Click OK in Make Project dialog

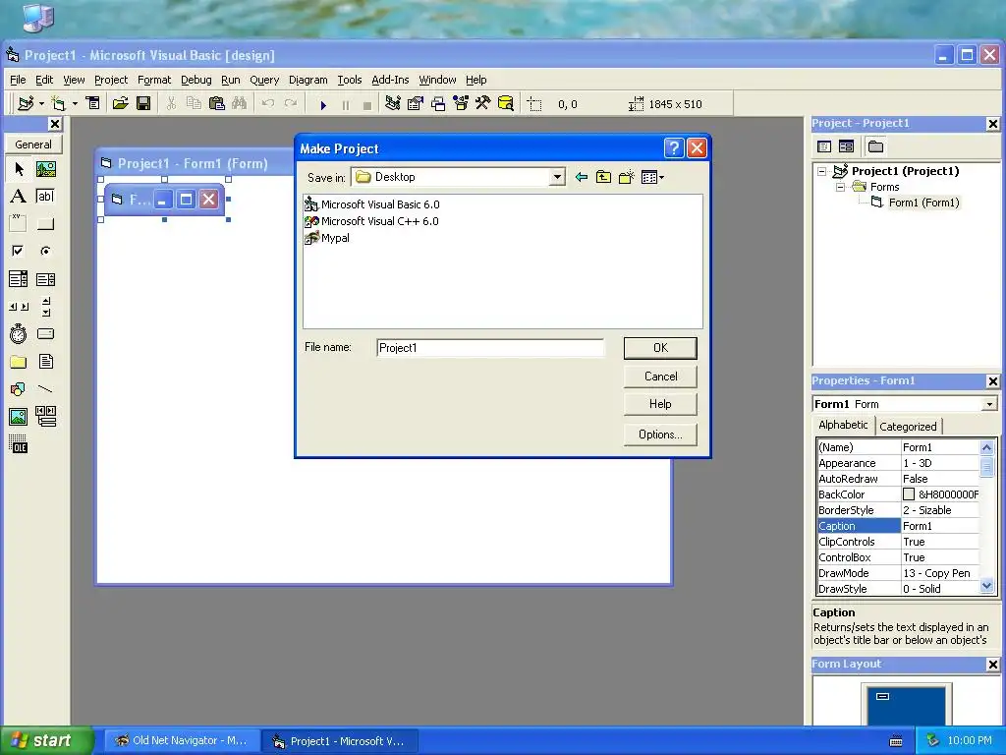[x=660, y=348]
